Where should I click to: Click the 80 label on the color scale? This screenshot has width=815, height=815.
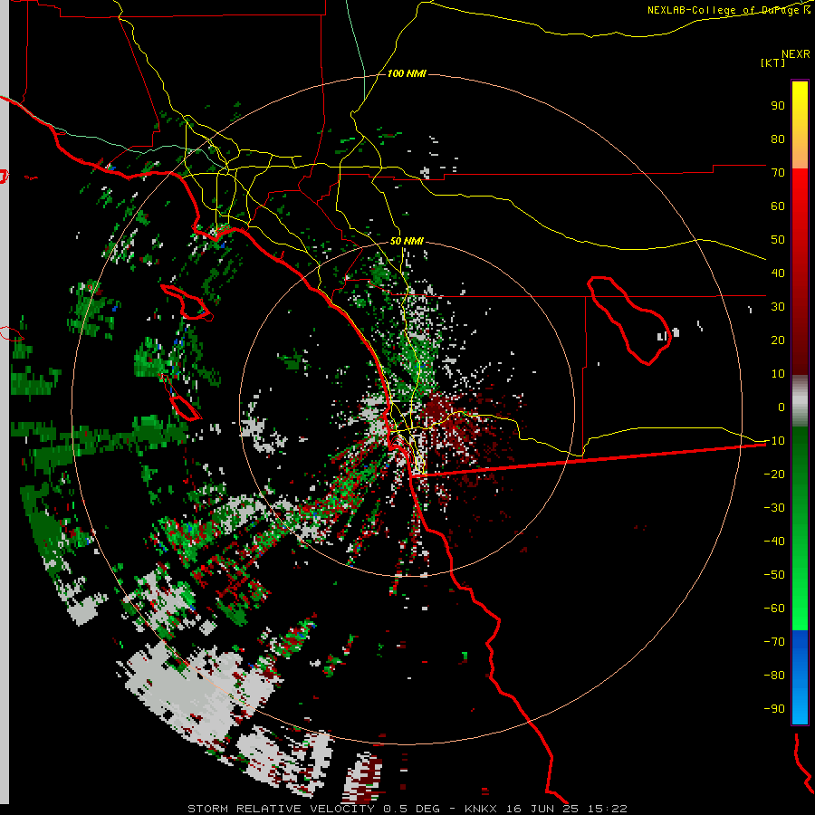point(778,139)
